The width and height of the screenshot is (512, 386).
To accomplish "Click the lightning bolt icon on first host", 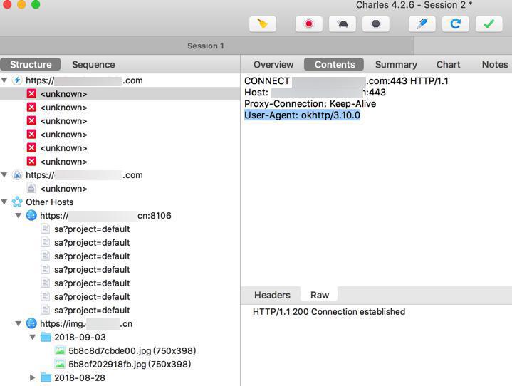I will click(17, 80).
